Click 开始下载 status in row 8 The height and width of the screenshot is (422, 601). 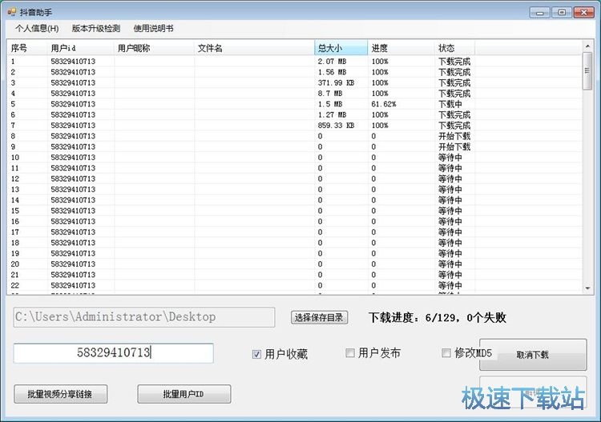(454, 136)
